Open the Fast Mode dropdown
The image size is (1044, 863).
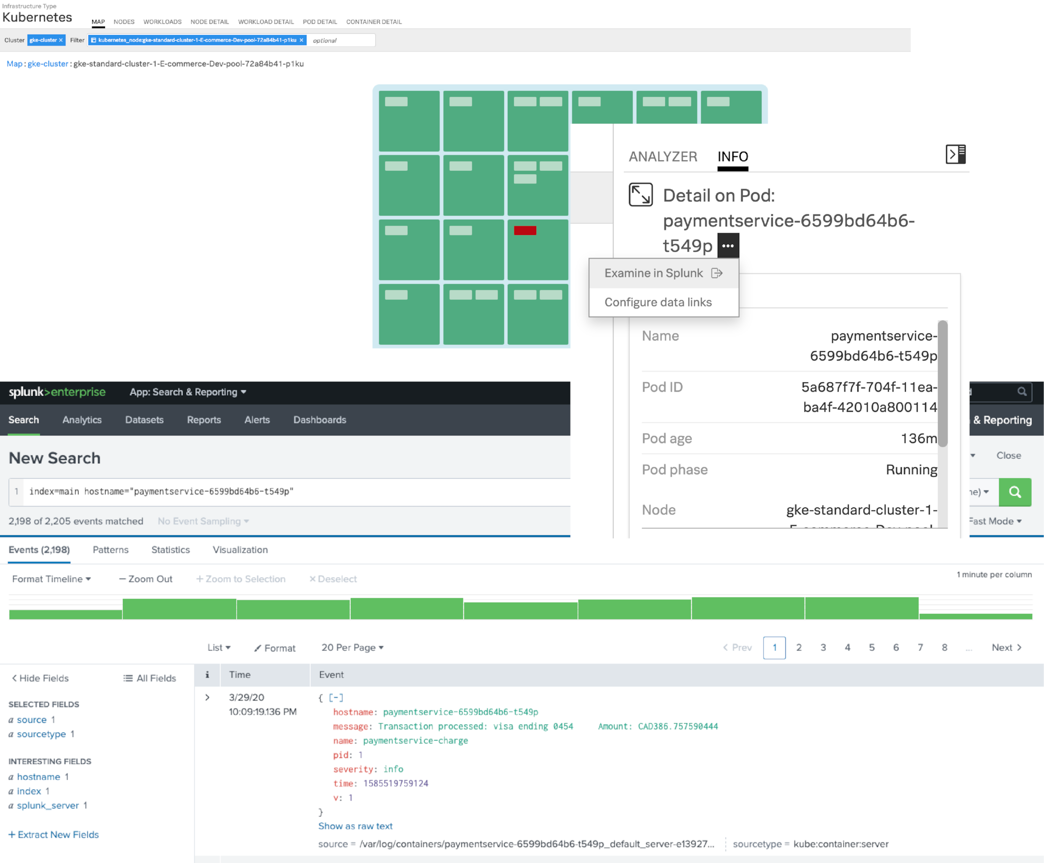(995, 521)
